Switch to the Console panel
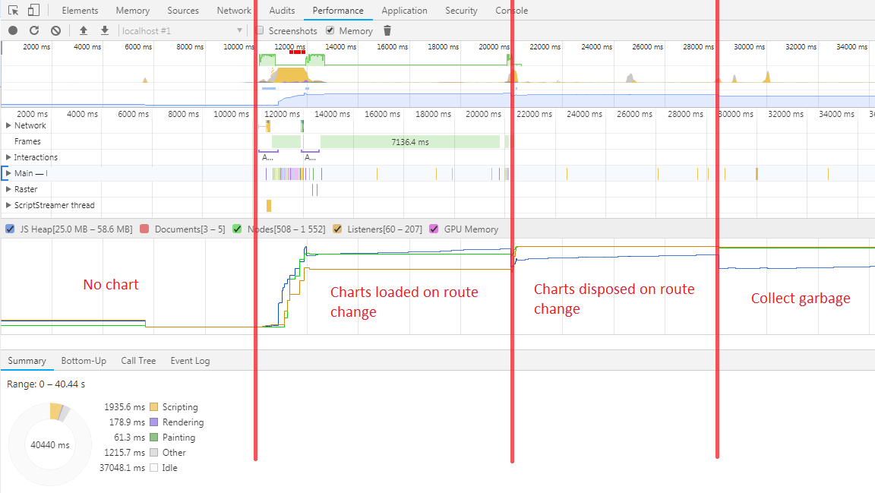Viewport: 875px width, 493px height. click(511, 10)
